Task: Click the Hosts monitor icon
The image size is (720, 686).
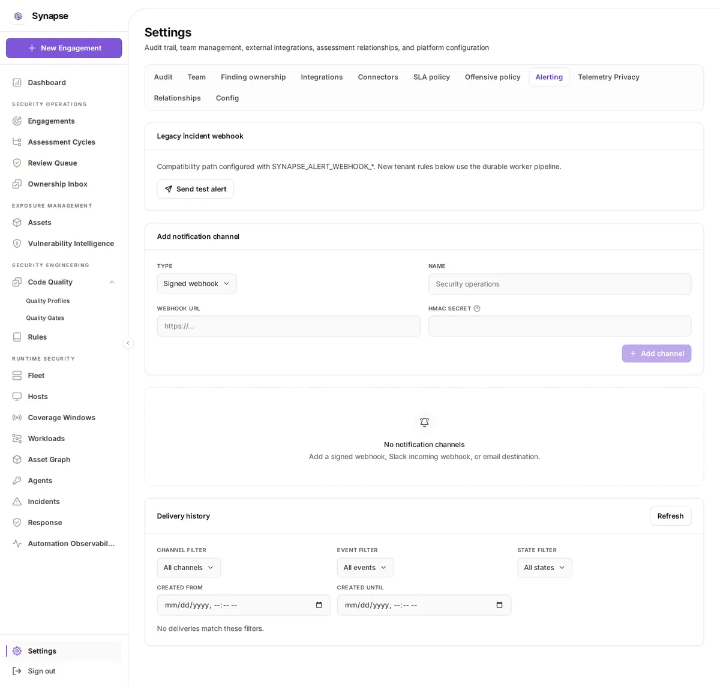Action: [x=17, y=396]
